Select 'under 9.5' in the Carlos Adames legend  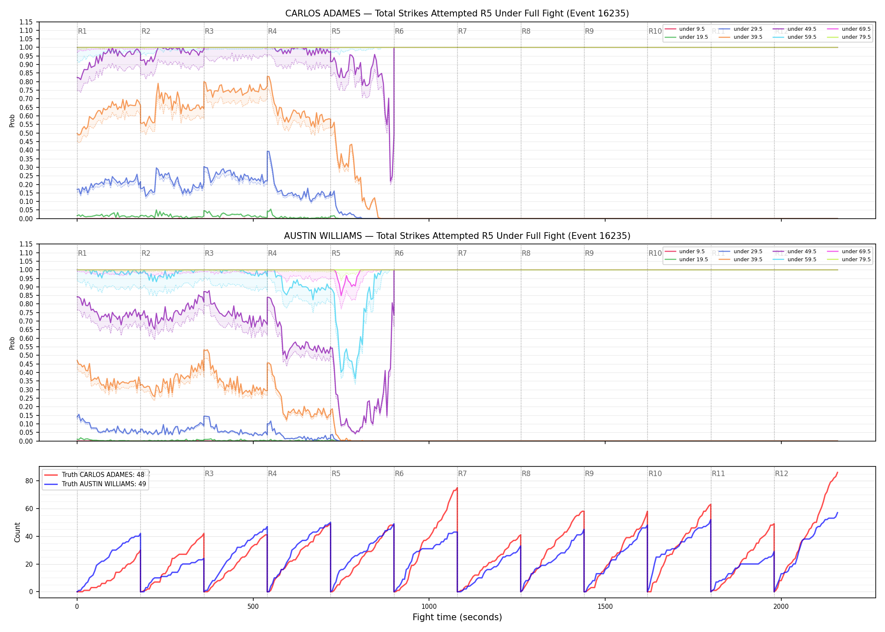(x=685, y=29)
